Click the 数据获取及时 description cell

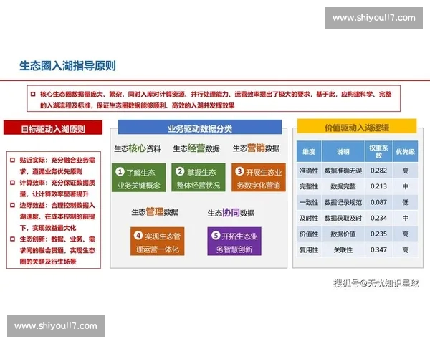[x=343, y=219]
